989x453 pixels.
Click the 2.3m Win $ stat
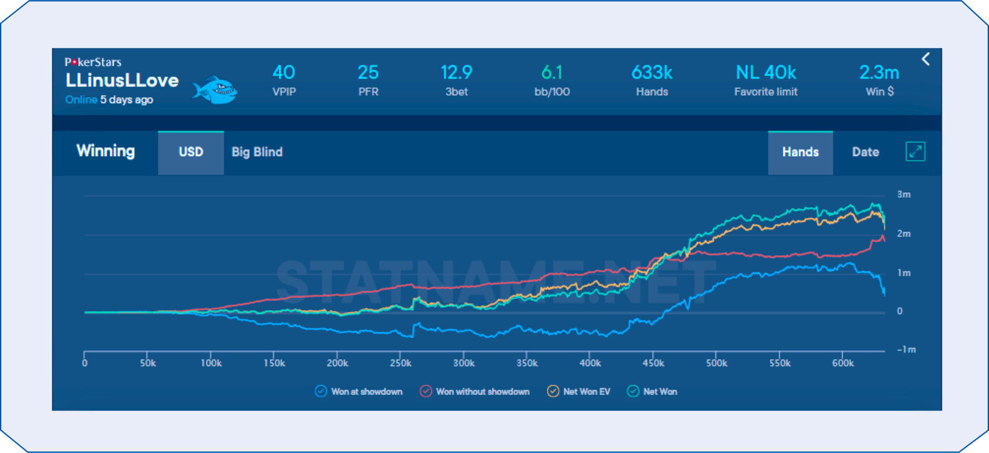pos(879,80)
